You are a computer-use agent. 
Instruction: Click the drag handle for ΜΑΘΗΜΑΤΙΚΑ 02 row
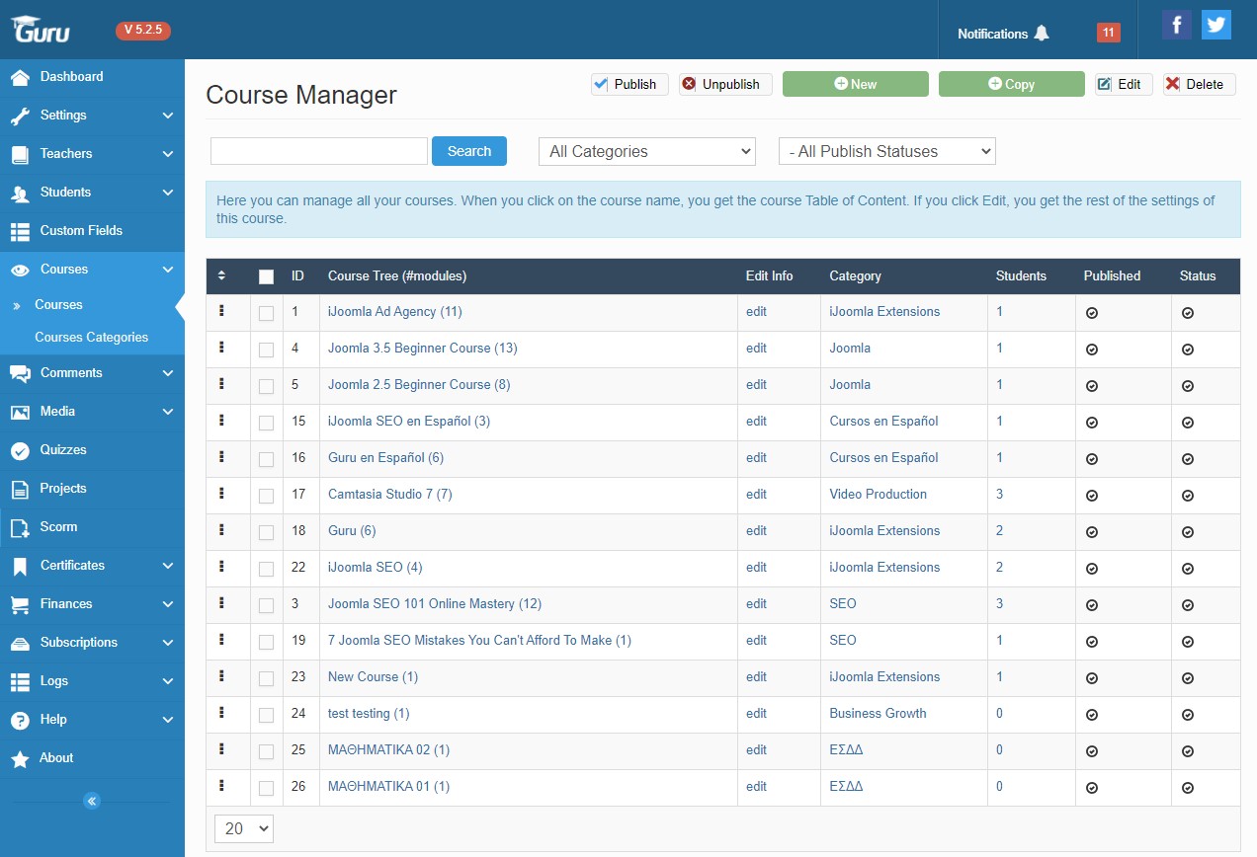221,749
